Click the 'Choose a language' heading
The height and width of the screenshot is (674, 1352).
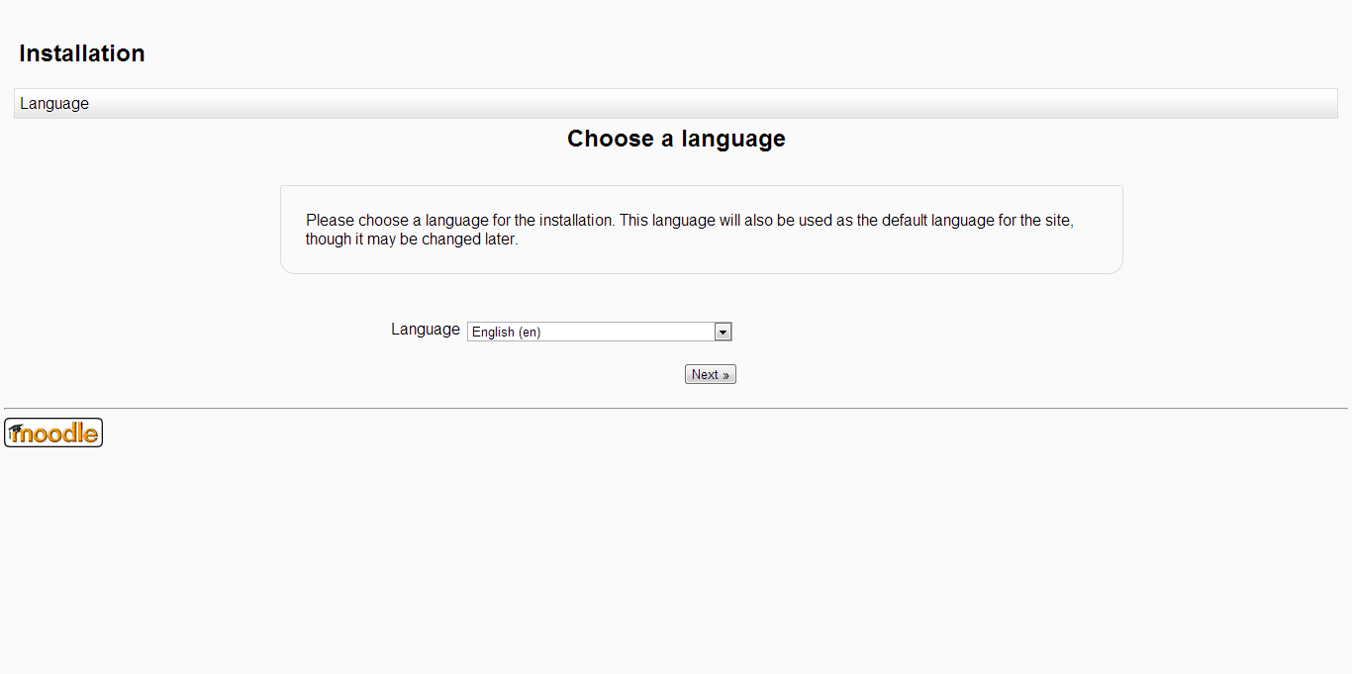coord(676,139)
